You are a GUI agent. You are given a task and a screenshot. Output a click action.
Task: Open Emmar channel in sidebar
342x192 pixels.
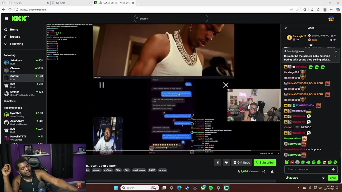pos(24,93)
